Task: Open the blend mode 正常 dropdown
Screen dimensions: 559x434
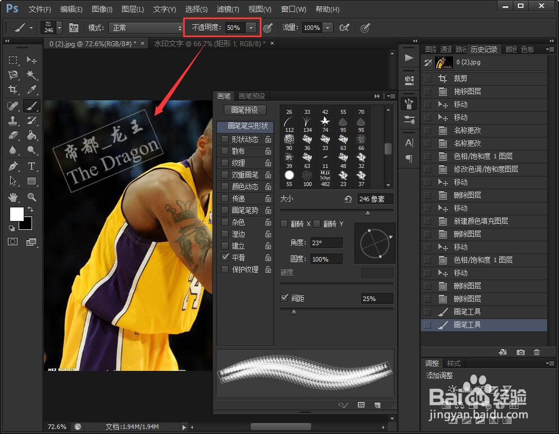Action: click(x=146, y=28)
